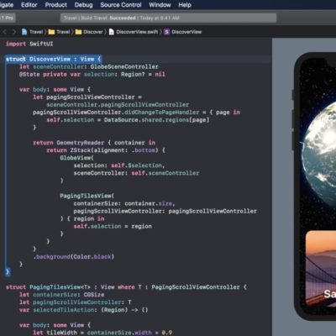Click 'self.$selection' argument
The image size is (336, 336).
[136, 165]
